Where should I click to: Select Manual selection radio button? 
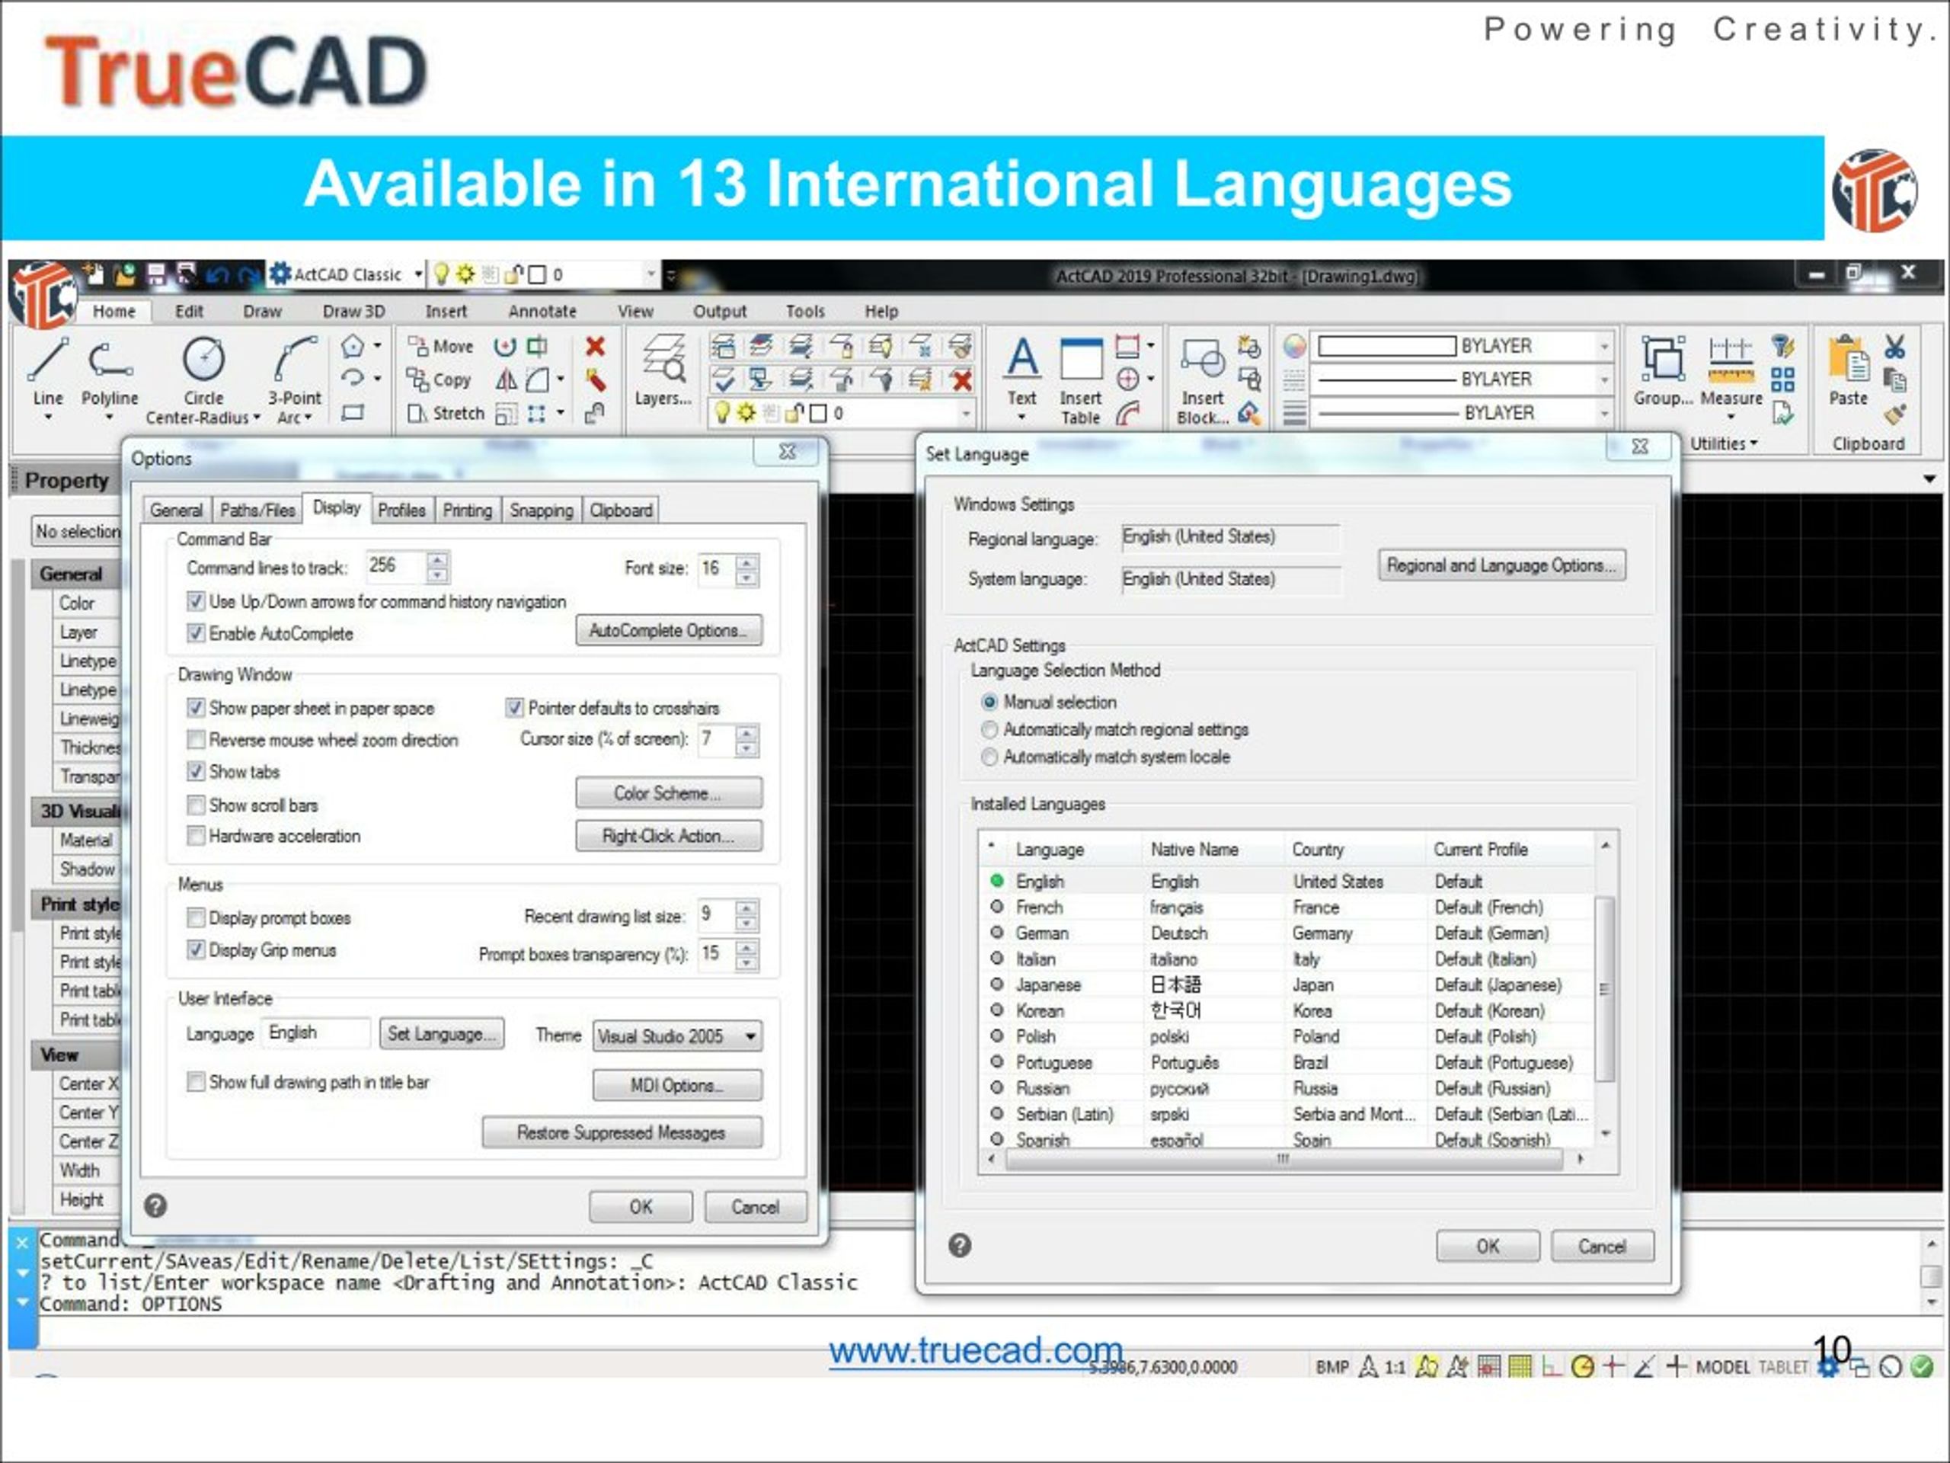[x=990, y=703]
